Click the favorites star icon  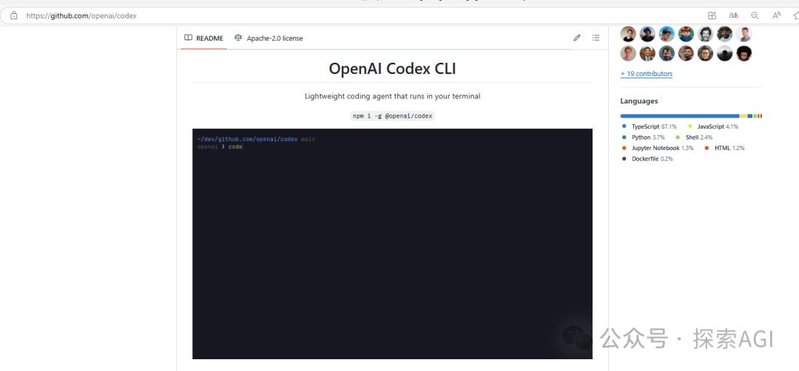795,16
